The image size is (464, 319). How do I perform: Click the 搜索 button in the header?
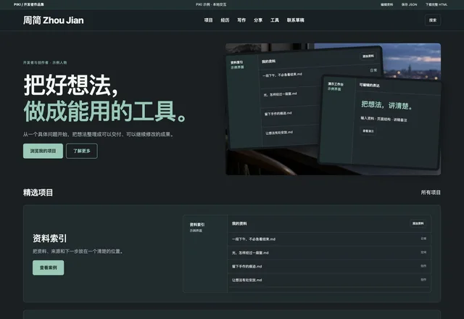pyautogui.click(x=433, y=20)
